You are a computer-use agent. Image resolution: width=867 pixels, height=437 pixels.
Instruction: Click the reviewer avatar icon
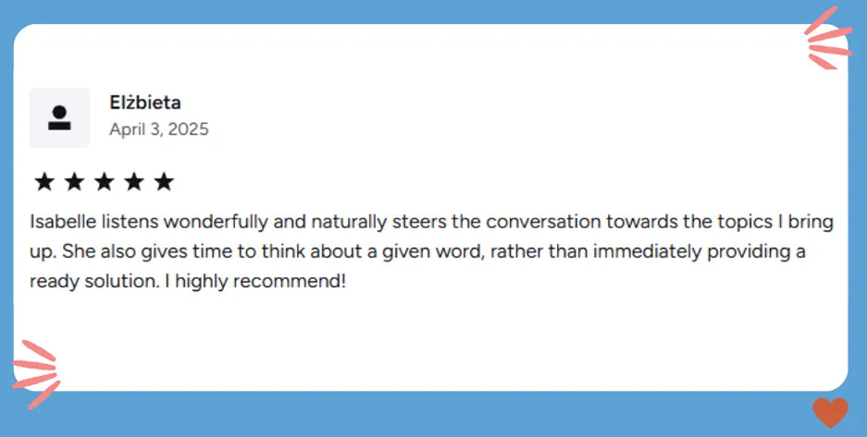point(60,117)
